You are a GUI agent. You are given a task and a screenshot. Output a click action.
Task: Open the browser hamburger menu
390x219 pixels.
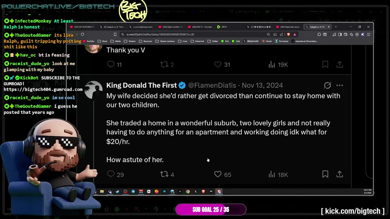click(x=368, y=34)
